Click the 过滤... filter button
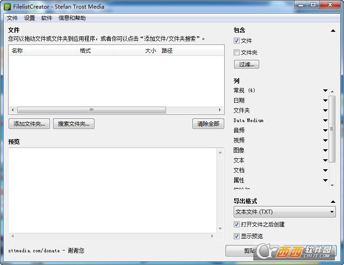Image resolution: width=344 pixels, height=265 pixels. point(246,64)
